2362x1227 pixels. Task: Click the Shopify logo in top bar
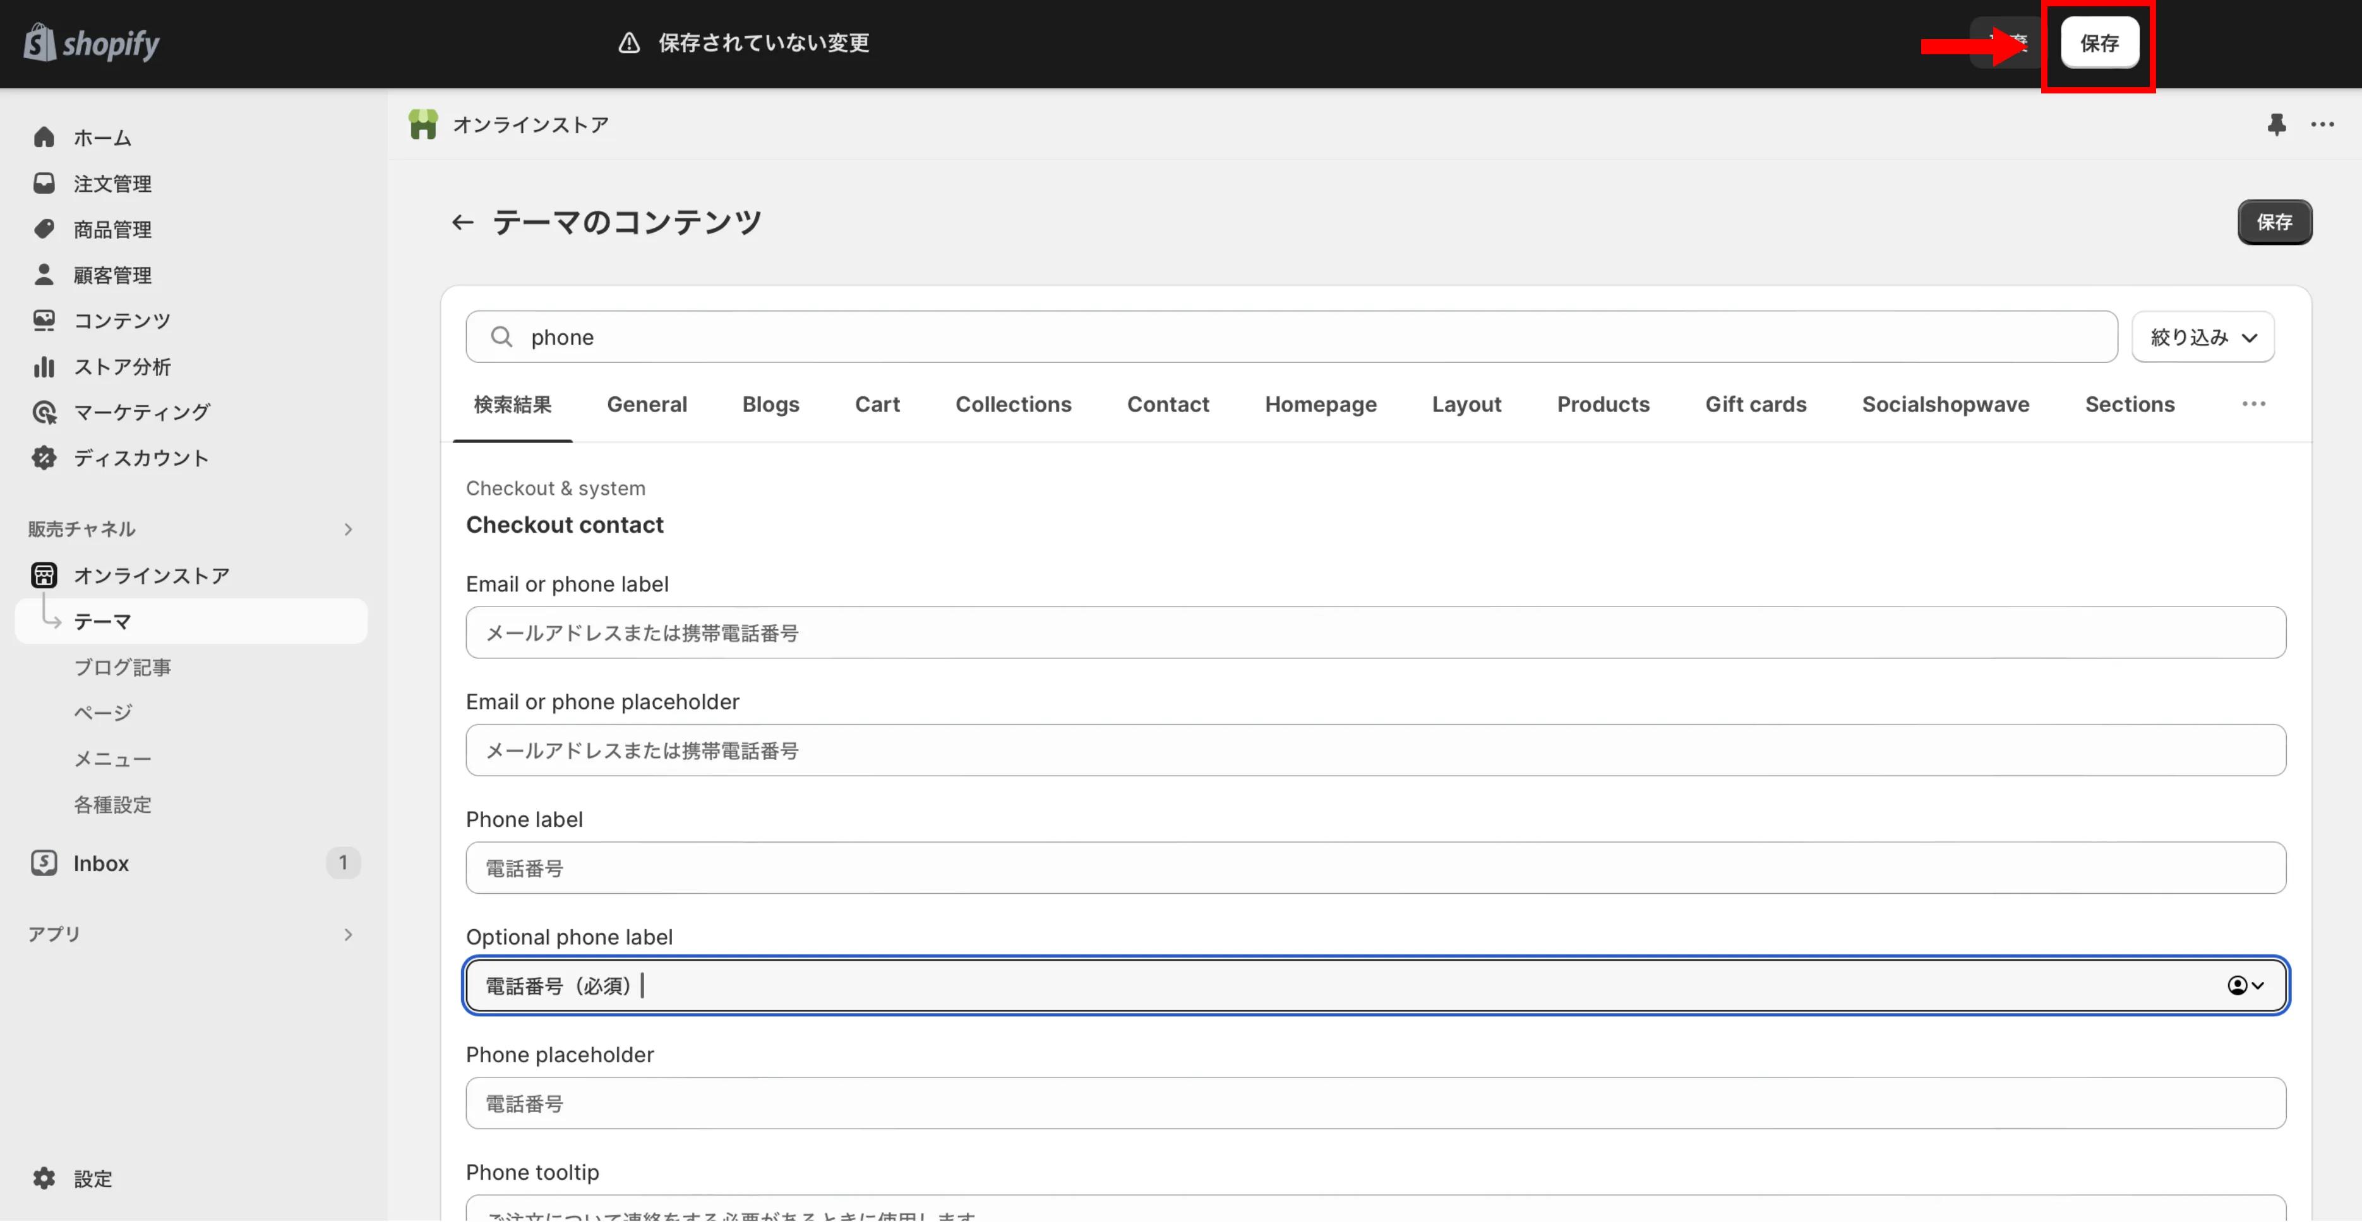tap(92, 43)
